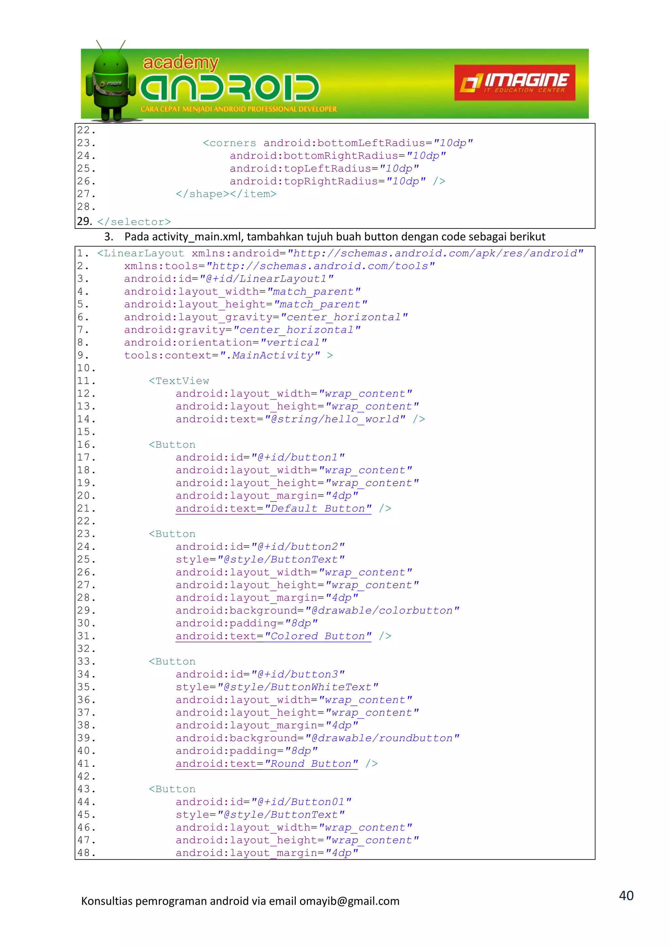670x948 pixels.
Task: Click the underlined Round Button text attribute
Action: tap(267, 763)
